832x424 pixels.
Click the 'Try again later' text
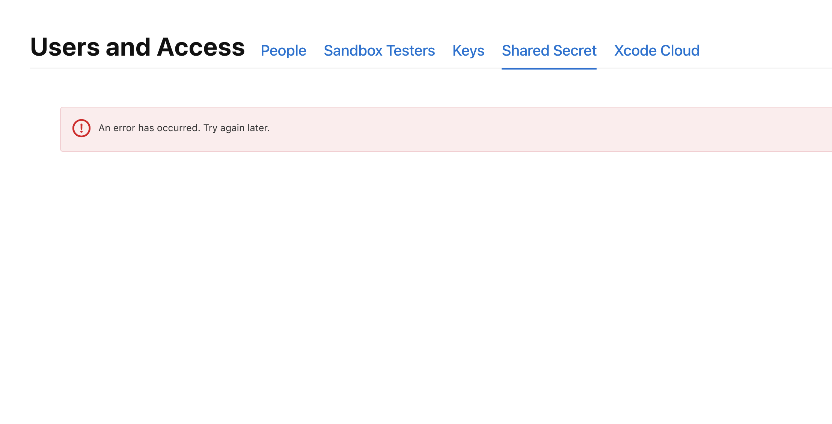coord(237,128)
